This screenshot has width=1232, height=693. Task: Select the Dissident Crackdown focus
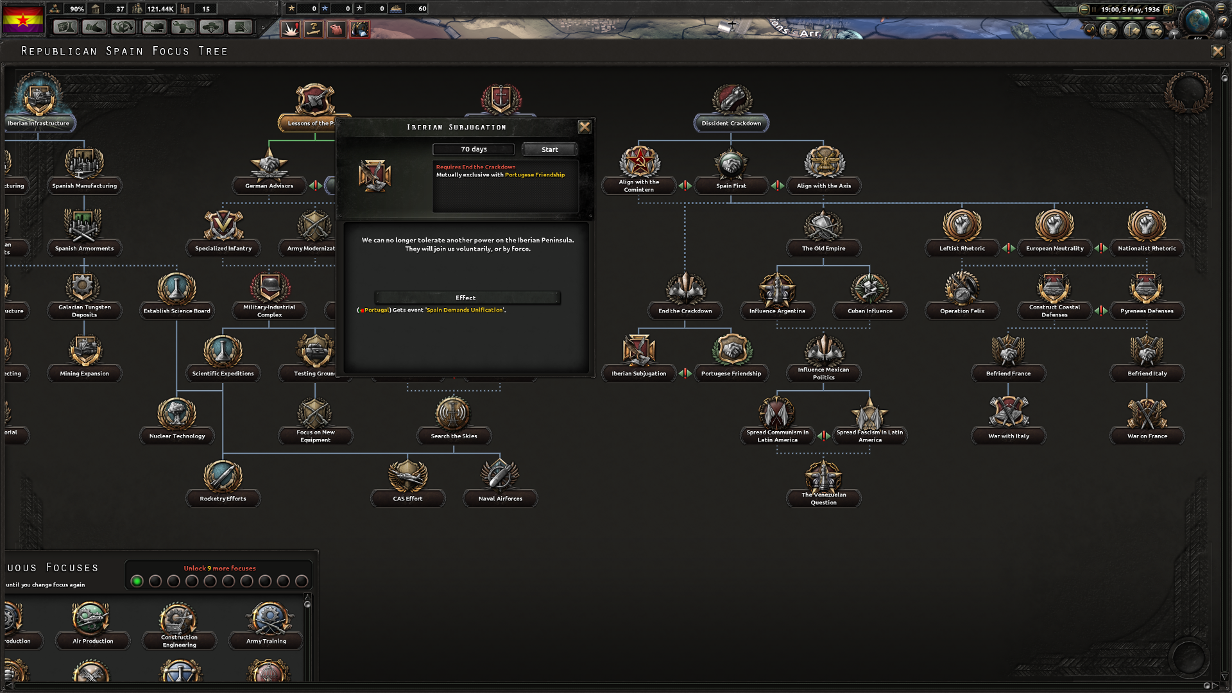coord(732,107)
